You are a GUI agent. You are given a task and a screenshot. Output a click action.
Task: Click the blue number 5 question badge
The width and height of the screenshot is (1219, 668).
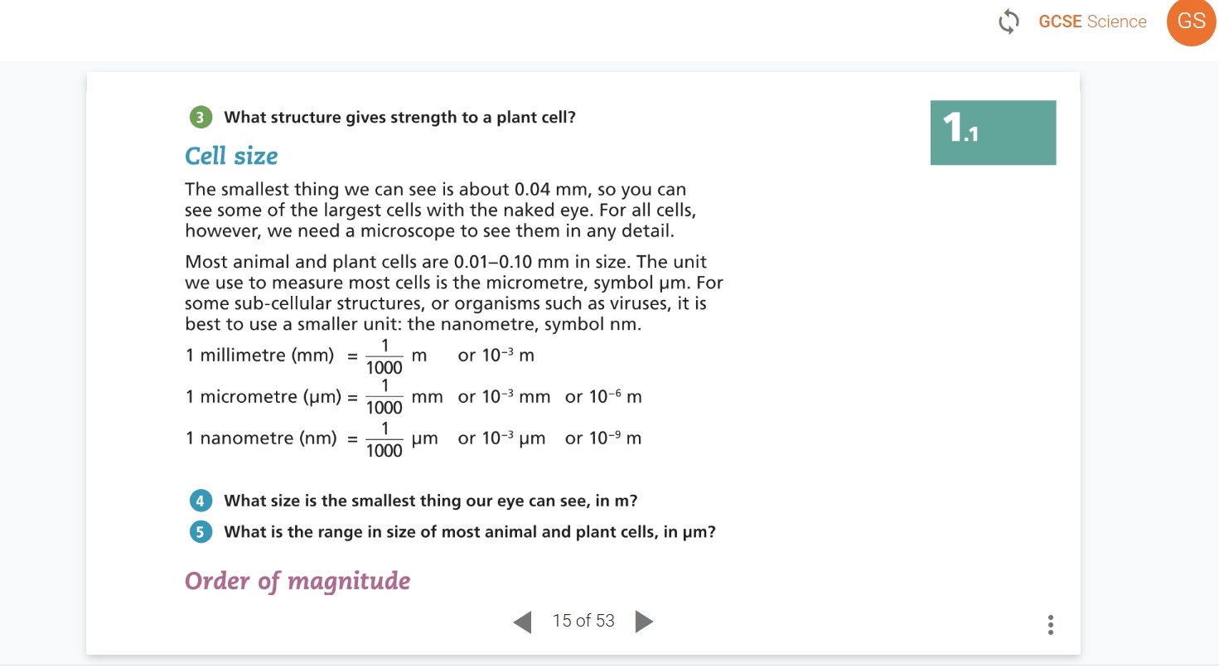pos(200,532)
